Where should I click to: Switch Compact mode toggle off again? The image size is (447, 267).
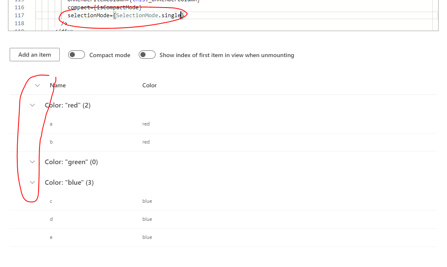point(76,55)
